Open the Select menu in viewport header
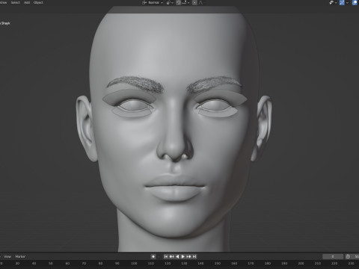This screenshot has width=359, height=269. [15, 2]
